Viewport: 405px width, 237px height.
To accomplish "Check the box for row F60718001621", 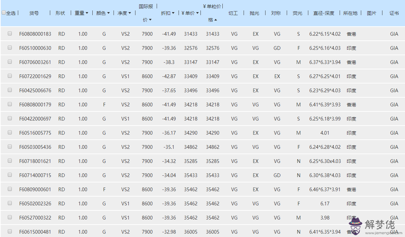I will click(x=10, y=161).
